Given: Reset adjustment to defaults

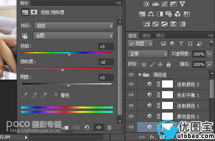Looking at the screenshot, I should coord(87,127).
